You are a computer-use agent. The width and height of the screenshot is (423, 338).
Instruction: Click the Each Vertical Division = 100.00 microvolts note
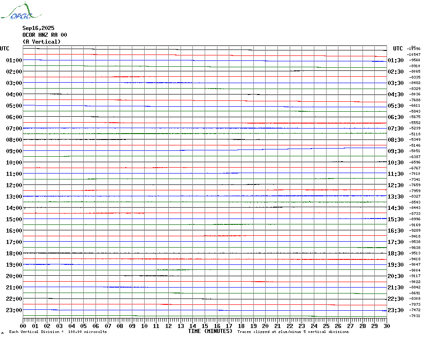point(58,332)
